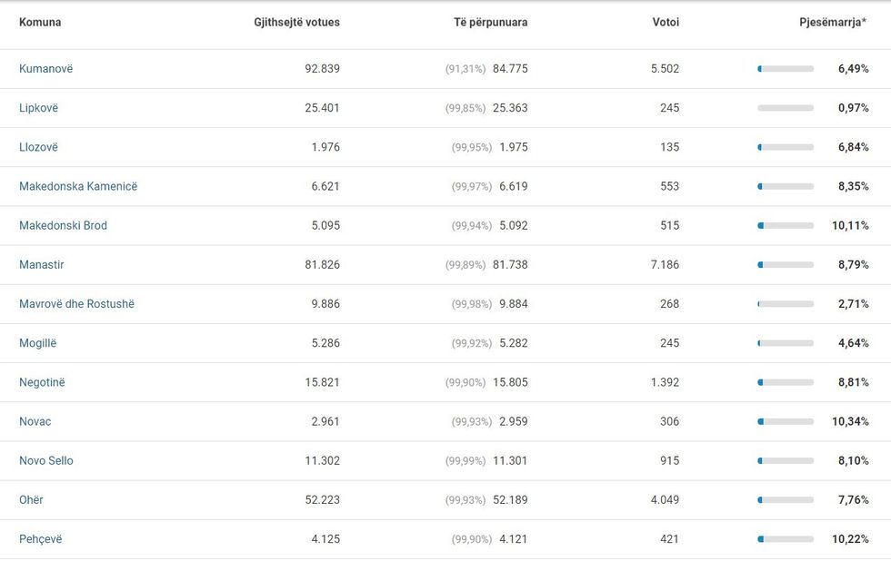This screenshot has width=891, height=561.
Task: Select the Makedonska Kamenicë link
Action: pyautogui.click(x=78, y=186)
